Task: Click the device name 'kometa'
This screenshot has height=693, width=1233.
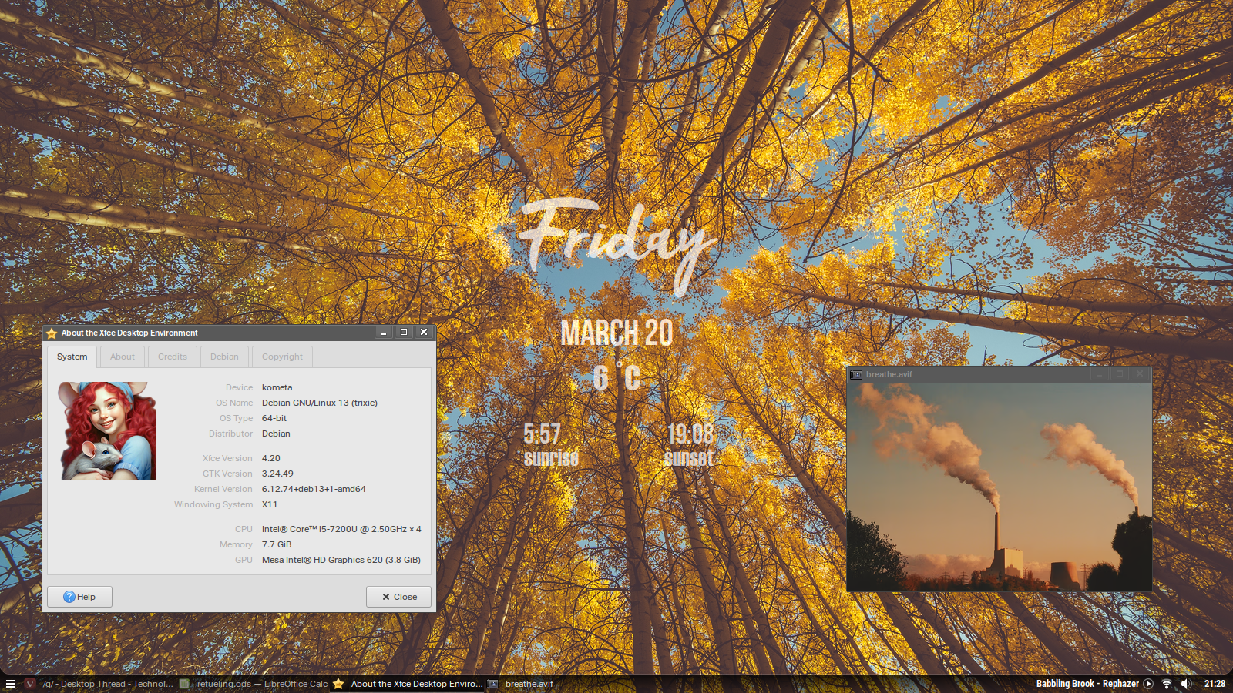Action: (x=277, y=387)
